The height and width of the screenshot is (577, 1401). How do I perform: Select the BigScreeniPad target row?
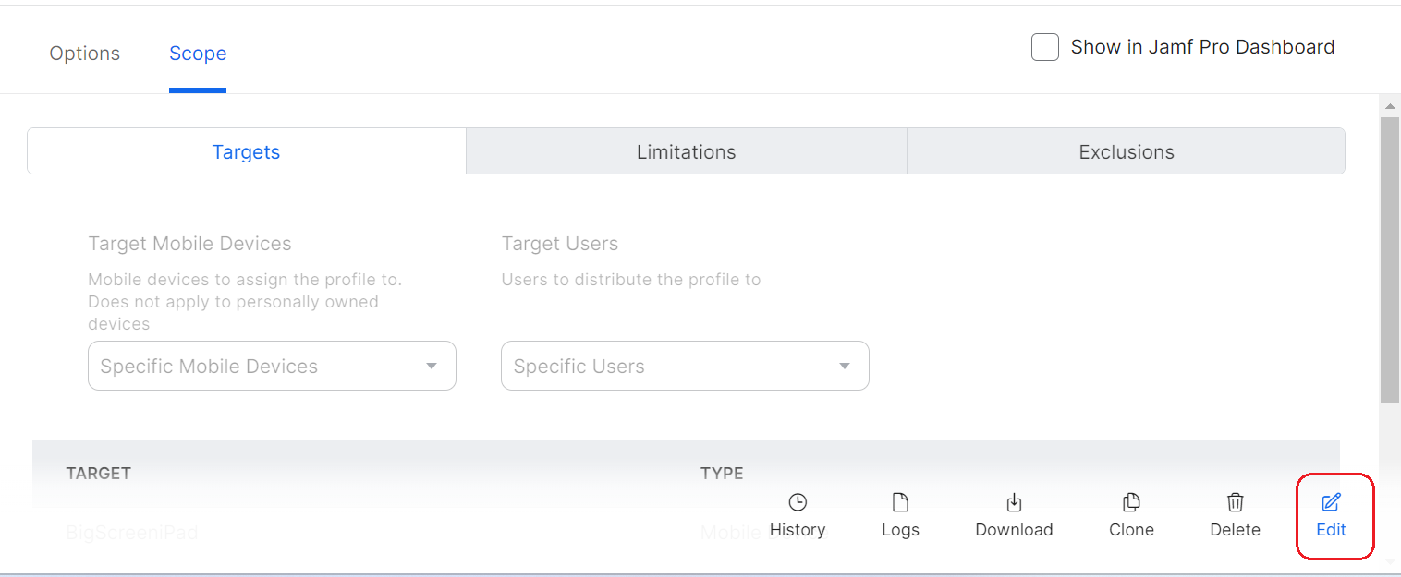point(132,533)
